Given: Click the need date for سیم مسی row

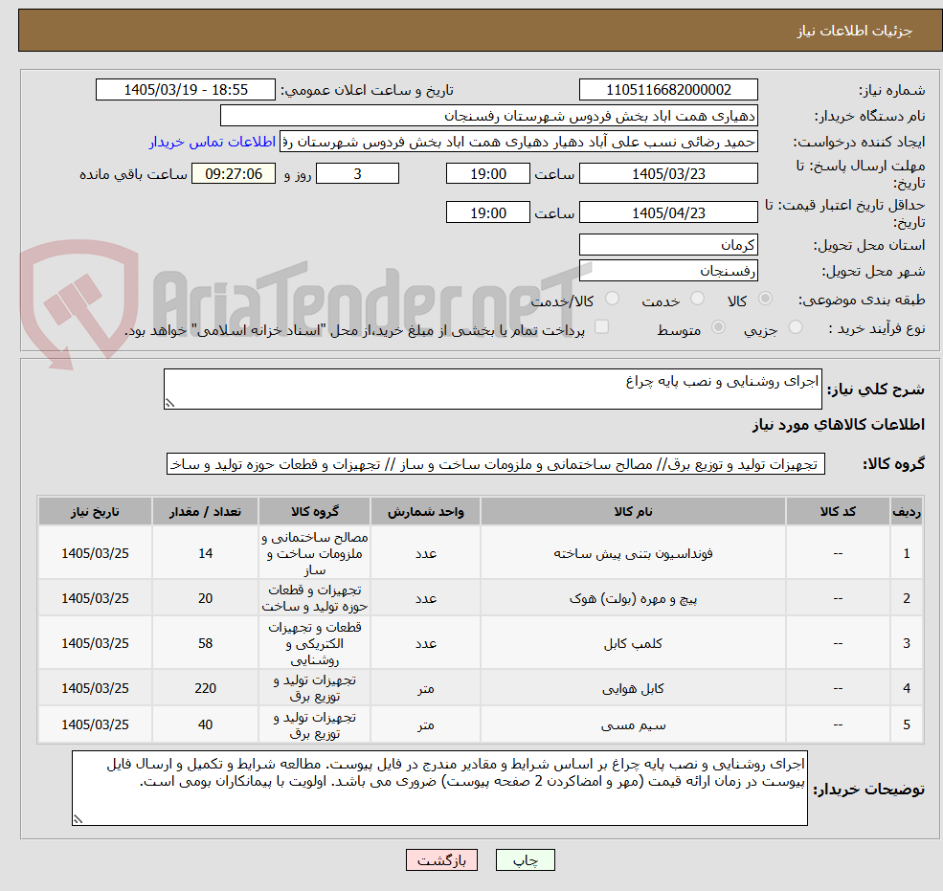Looking at the screenshot, I should pyautogui.click(x=95, y=725).
